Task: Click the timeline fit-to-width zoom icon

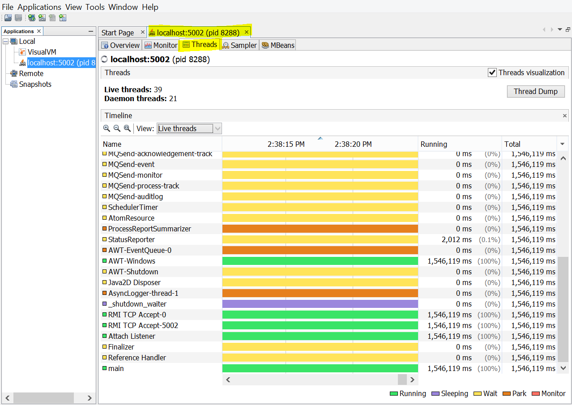Action: coord(127,128)
